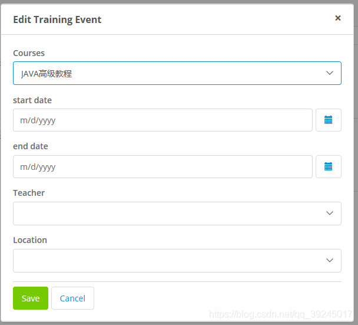Viewport: 358px width, 325px height.
Task: Click inside the empty Location select box
Action: 165,261
